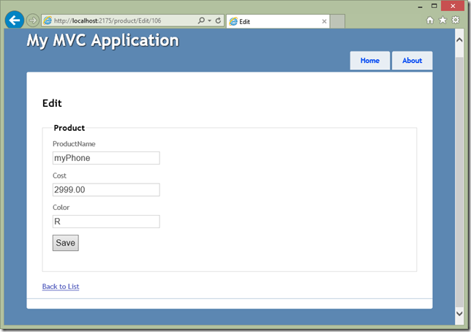This screenshot has height=332, width=471.
Task: Close the browser window
Action: click(453, 6)
